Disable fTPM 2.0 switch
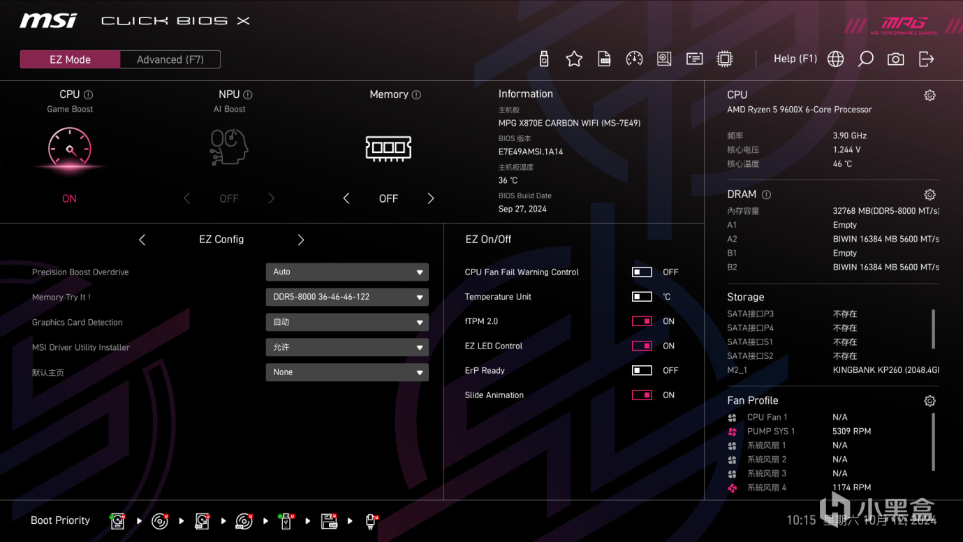 pos(642,321)
